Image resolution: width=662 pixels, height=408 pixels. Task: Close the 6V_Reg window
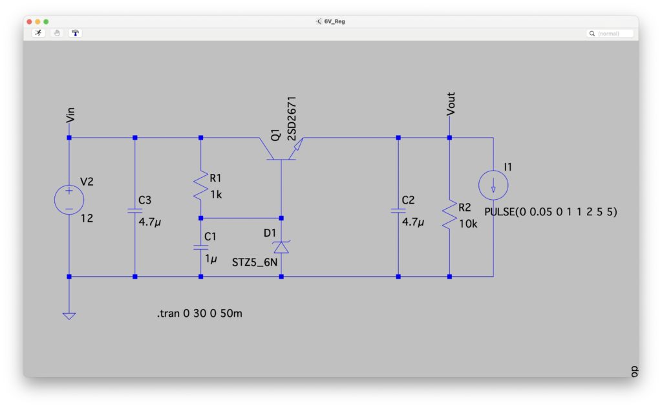click(28, 21)
